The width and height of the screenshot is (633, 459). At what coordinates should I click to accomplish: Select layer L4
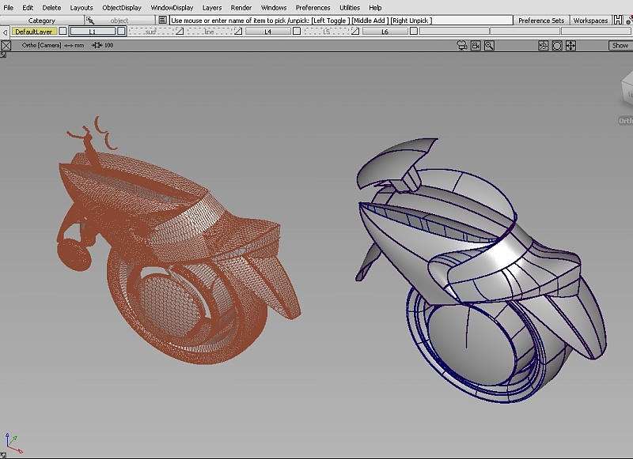tap(268, 32)
